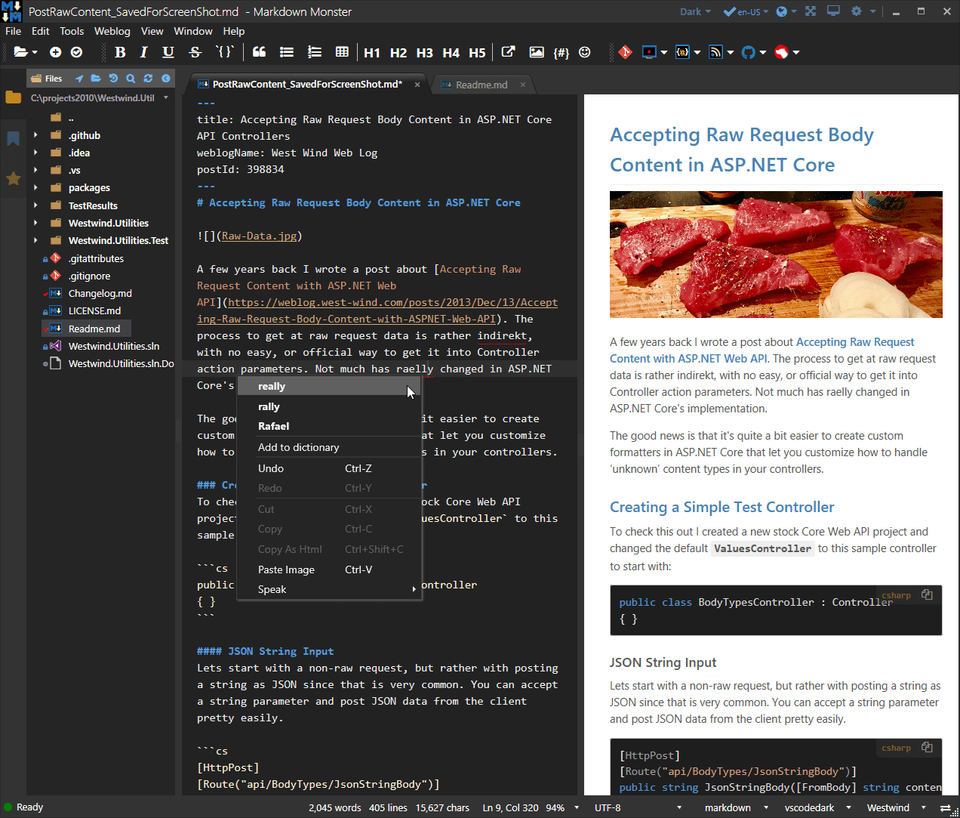Expand GitHub addin dropdown arrow
The width and height of the screenshot is (960, 818).
pyautogui.click(x=763, y=53)
